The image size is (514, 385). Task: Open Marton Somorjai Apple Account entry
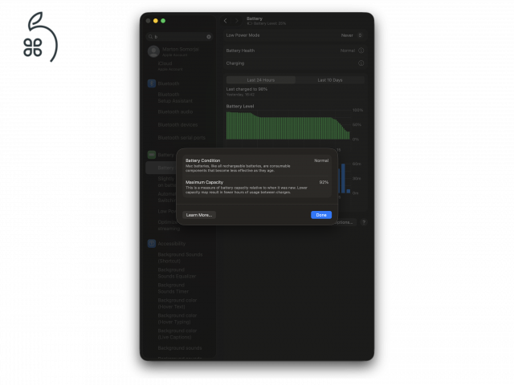click(x=180, y=51)
